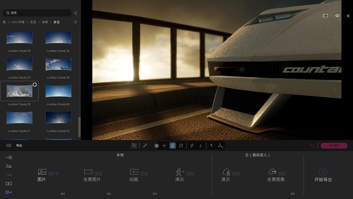The width and height of the screenshot is (353, 199).
Task: Select the LowSun Cloudy 62 thumbnail
Action: point(58,118)
